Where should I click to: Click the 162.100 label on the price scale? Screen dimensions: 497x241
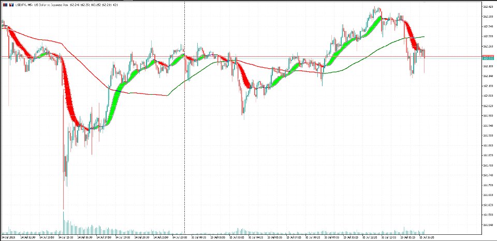pos(488,86)
